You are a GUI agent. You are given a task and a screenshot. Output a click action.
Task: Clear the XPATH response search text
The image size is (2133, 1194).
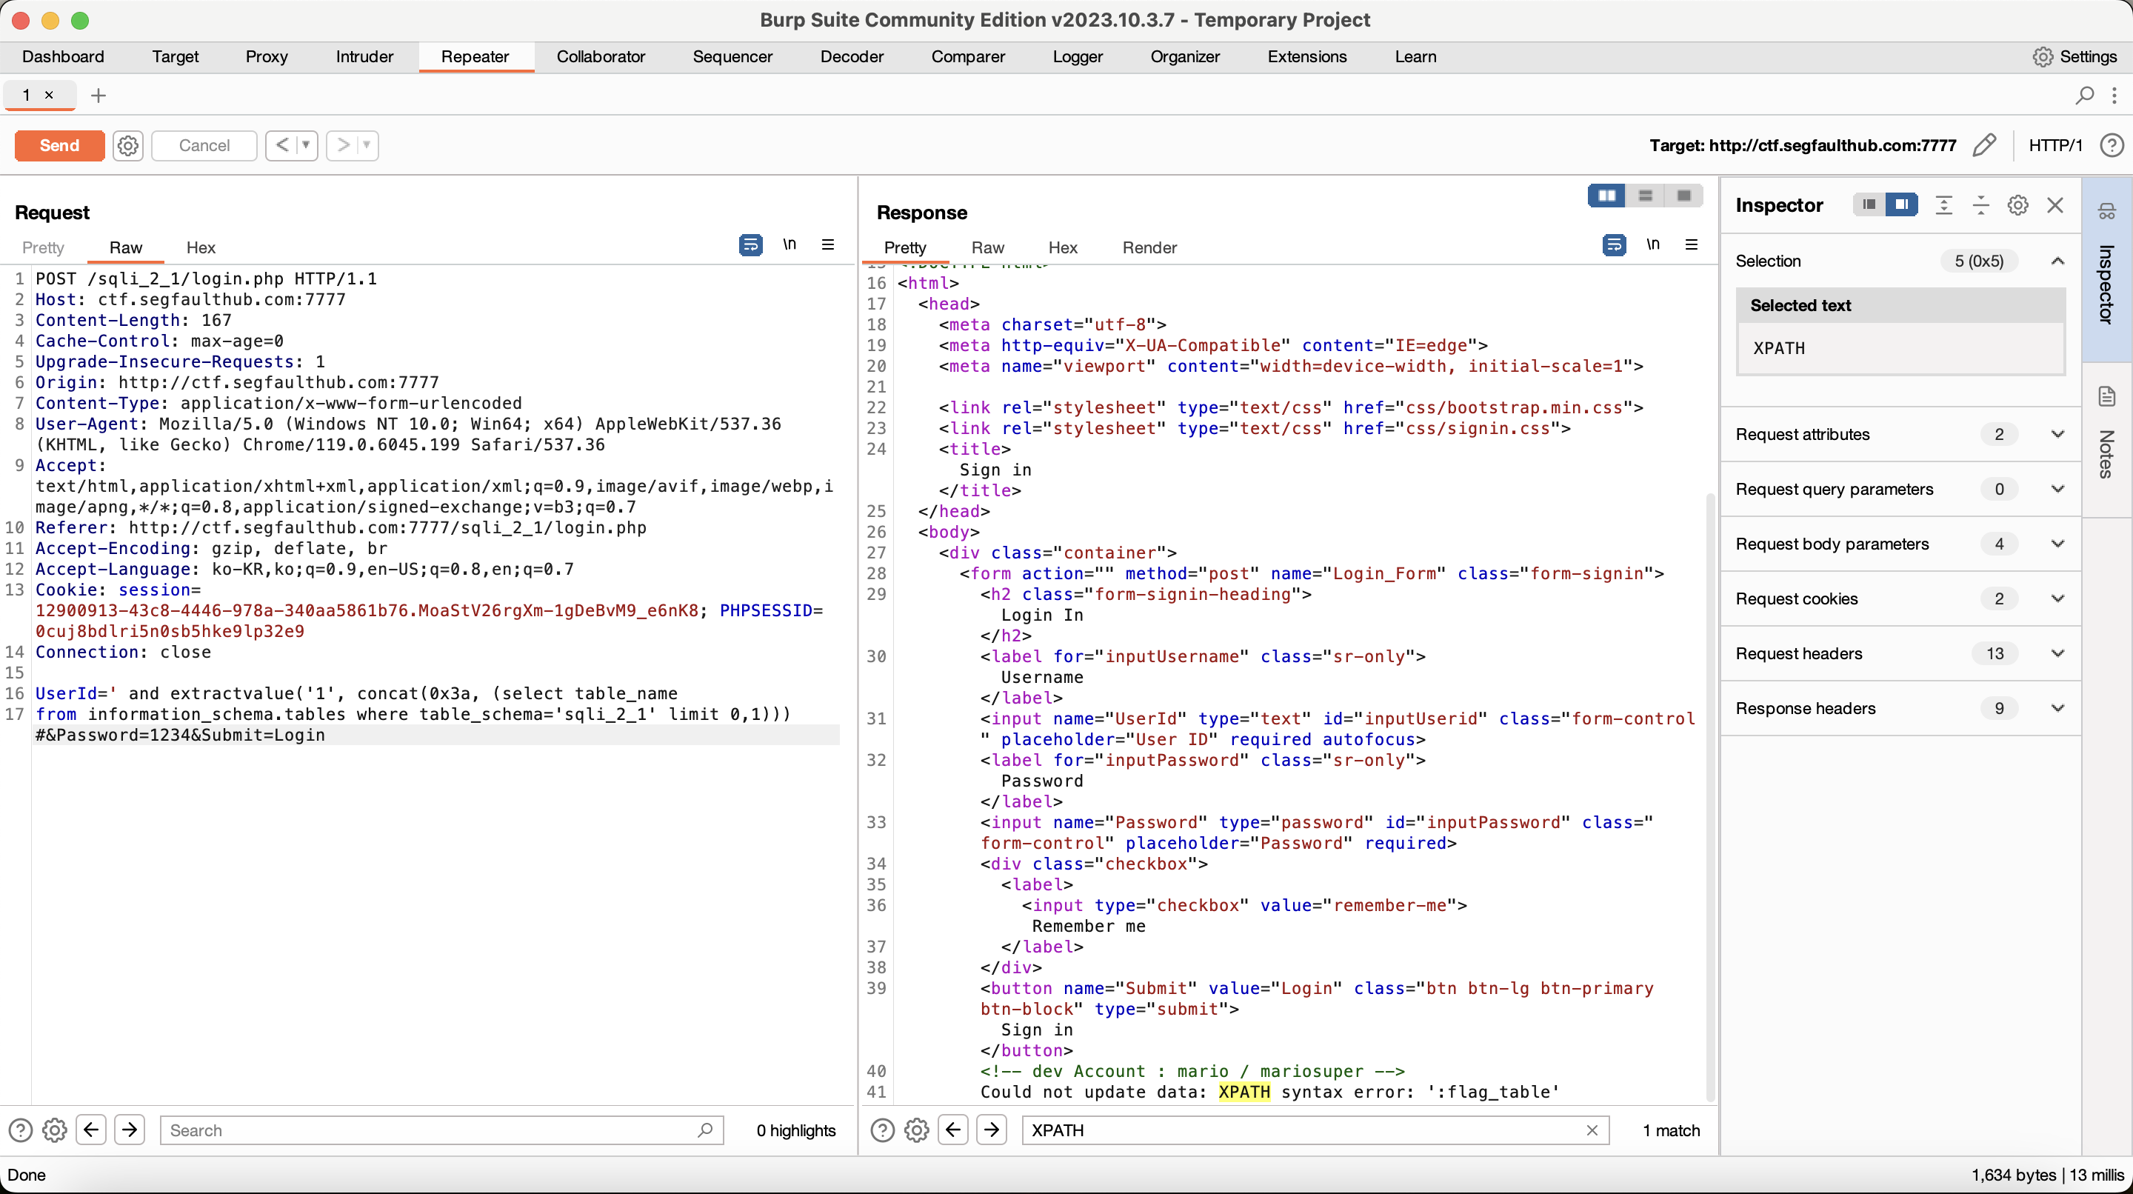tap(1592, 1130)
